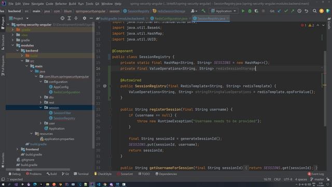
Task: Change UTF-8 file encoding in status bar
Action: coord(288,179)
